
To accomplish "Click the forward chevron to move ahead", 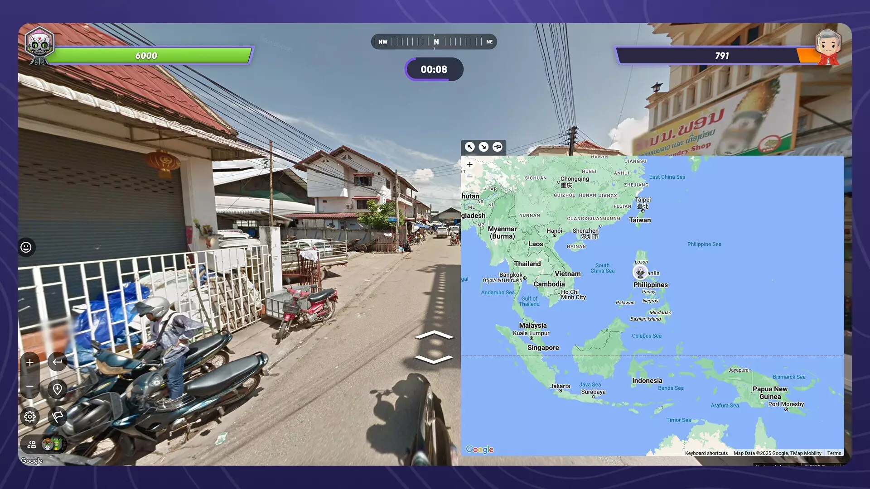I will (x=434, y=336).
